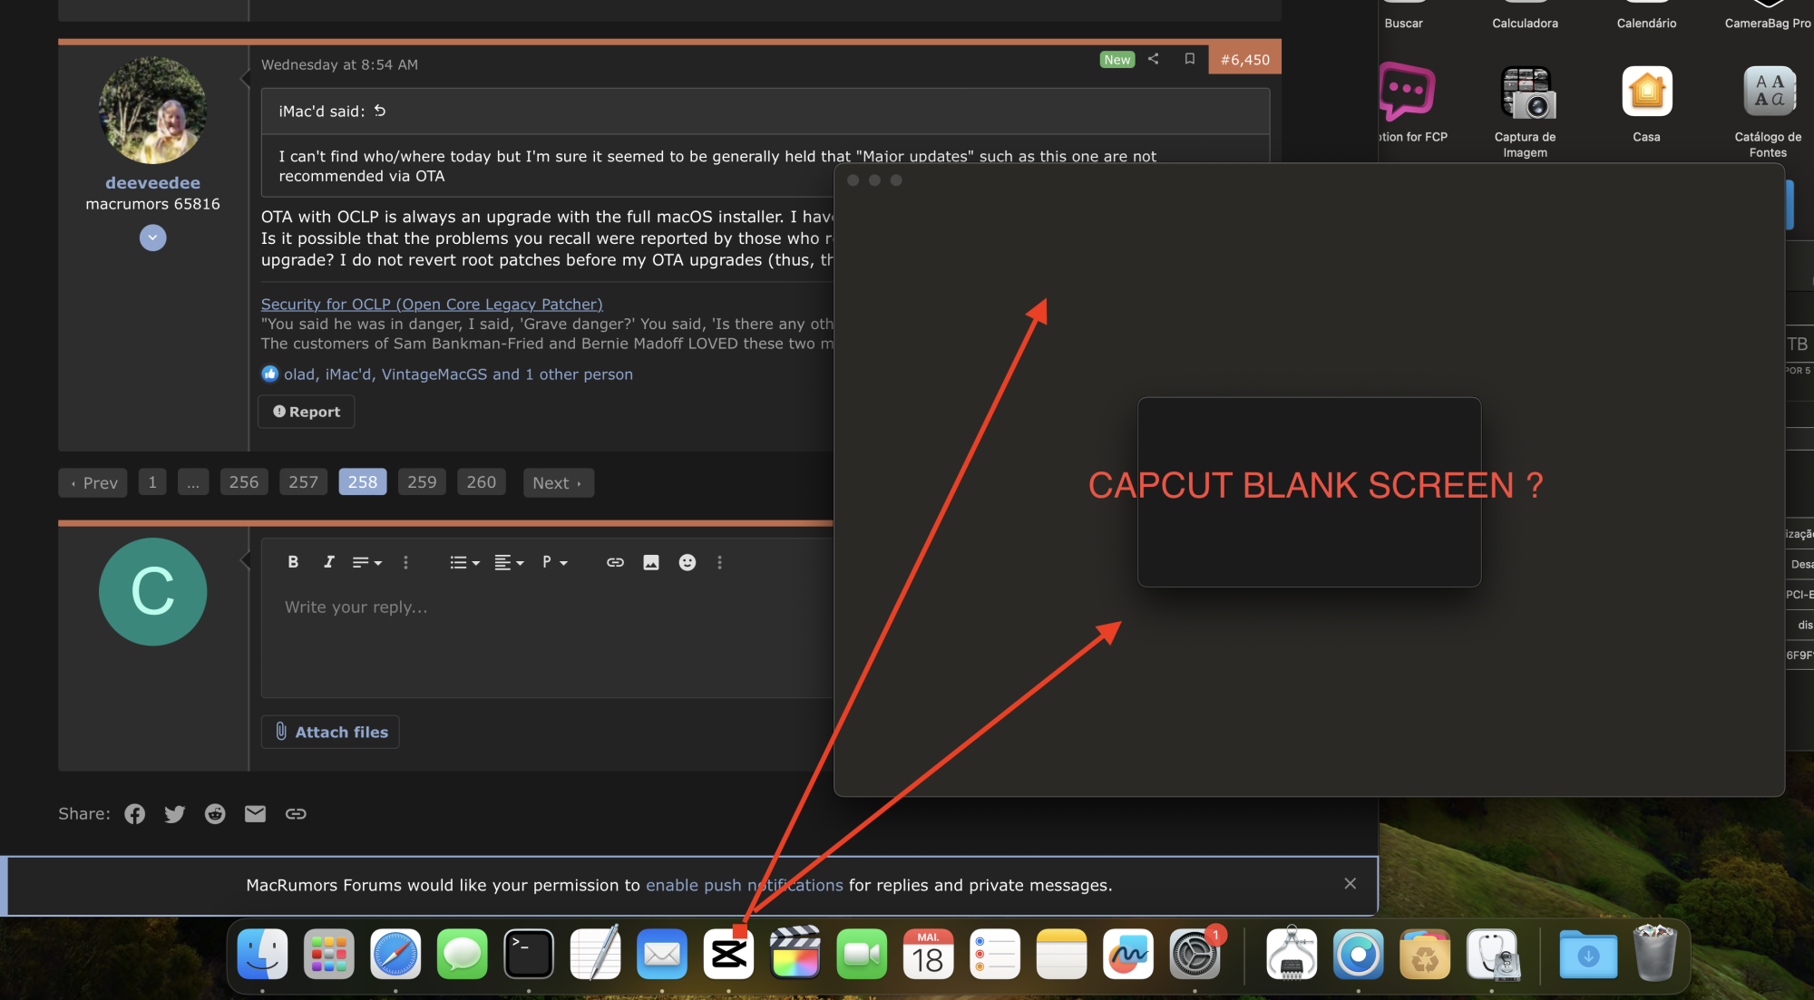
Task: Toggle the Emoji insert button
Action: 685,561
